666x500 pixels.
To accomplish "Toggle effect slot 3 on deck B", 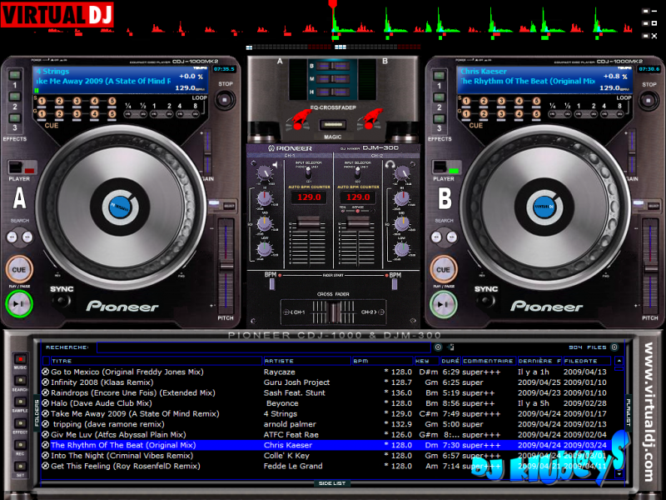I will 440,118.
